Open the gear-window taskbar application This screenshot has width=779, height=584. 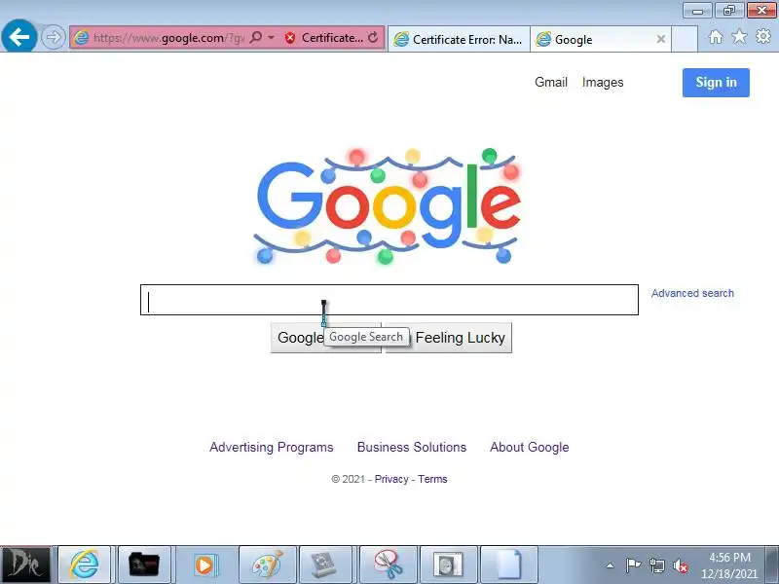[323, 565]
